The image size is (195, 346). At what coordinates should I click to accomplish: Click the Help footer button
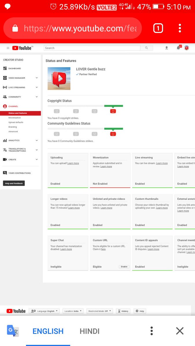(x=140, y=311)
